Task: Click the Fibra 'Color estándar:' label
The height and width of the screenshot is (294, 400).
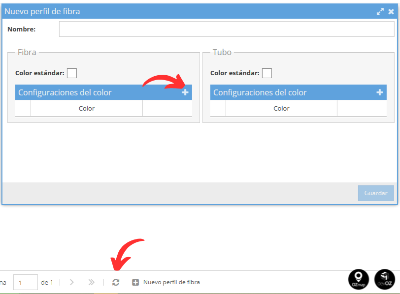Action: 40,73
